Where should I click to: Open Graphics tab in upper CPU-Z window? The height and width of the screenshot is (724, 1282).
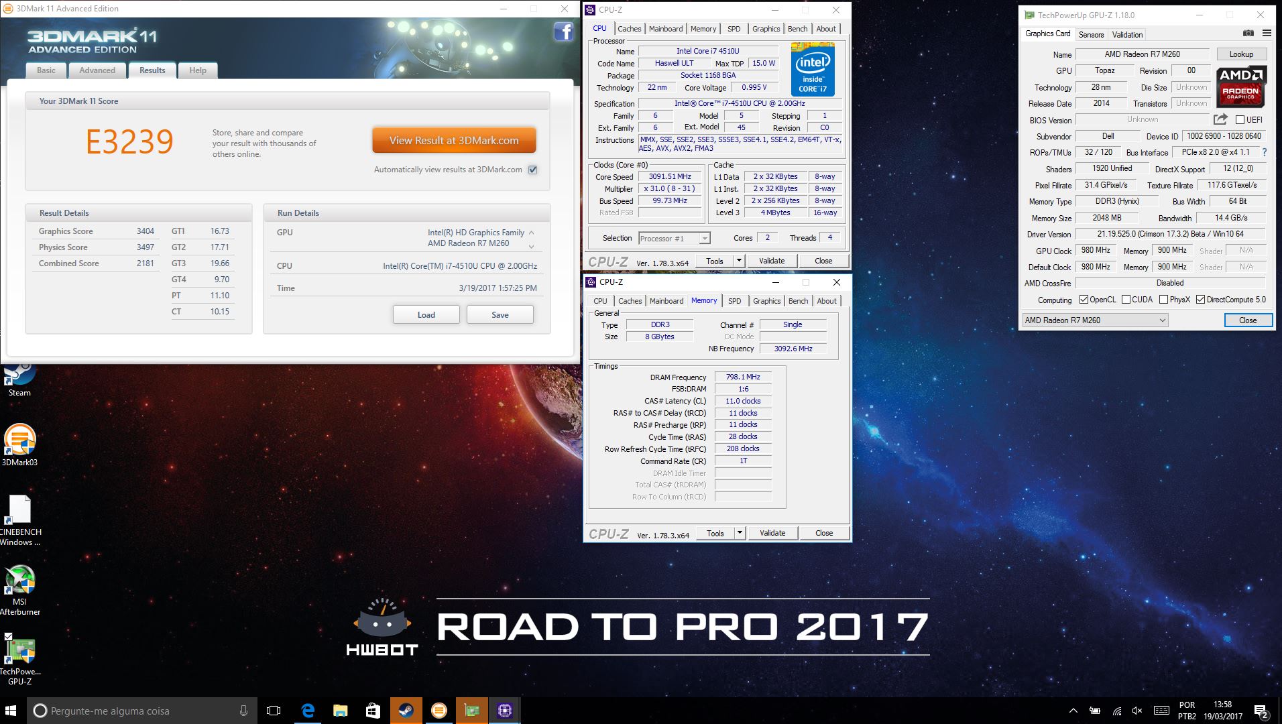(x=766, y=29)
